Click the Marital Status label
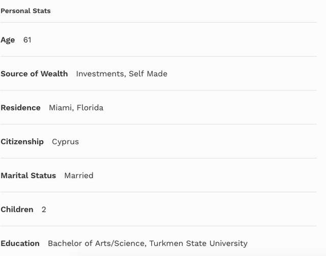The image size is (326, 256). 28,175
